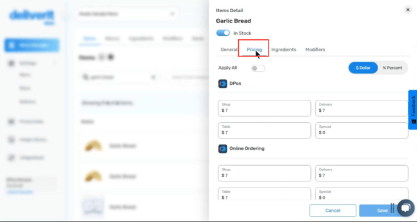Viewport: 417px width, 222px height.
Task: Switch to % Percent pricing mode
Action: pyautogui.click(x=392, y=68)
